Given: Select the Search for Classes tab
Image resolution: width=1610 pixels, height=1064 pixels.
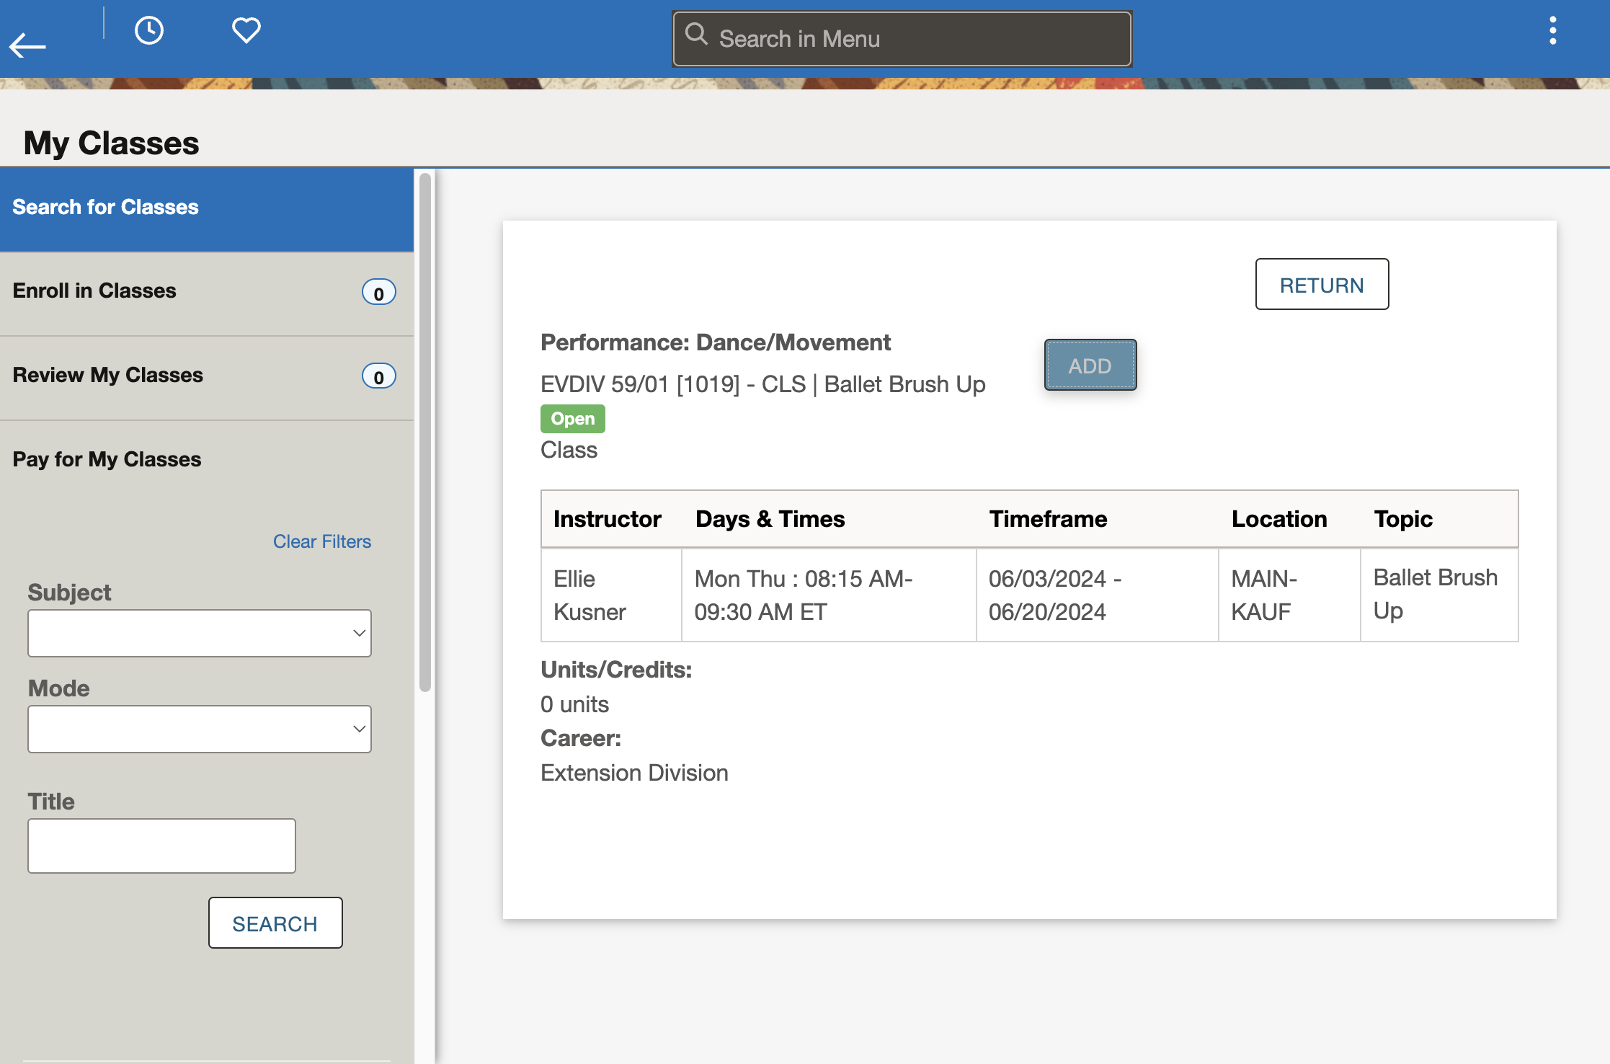Looking at the screenshot, I should click(x=207, y=210).
